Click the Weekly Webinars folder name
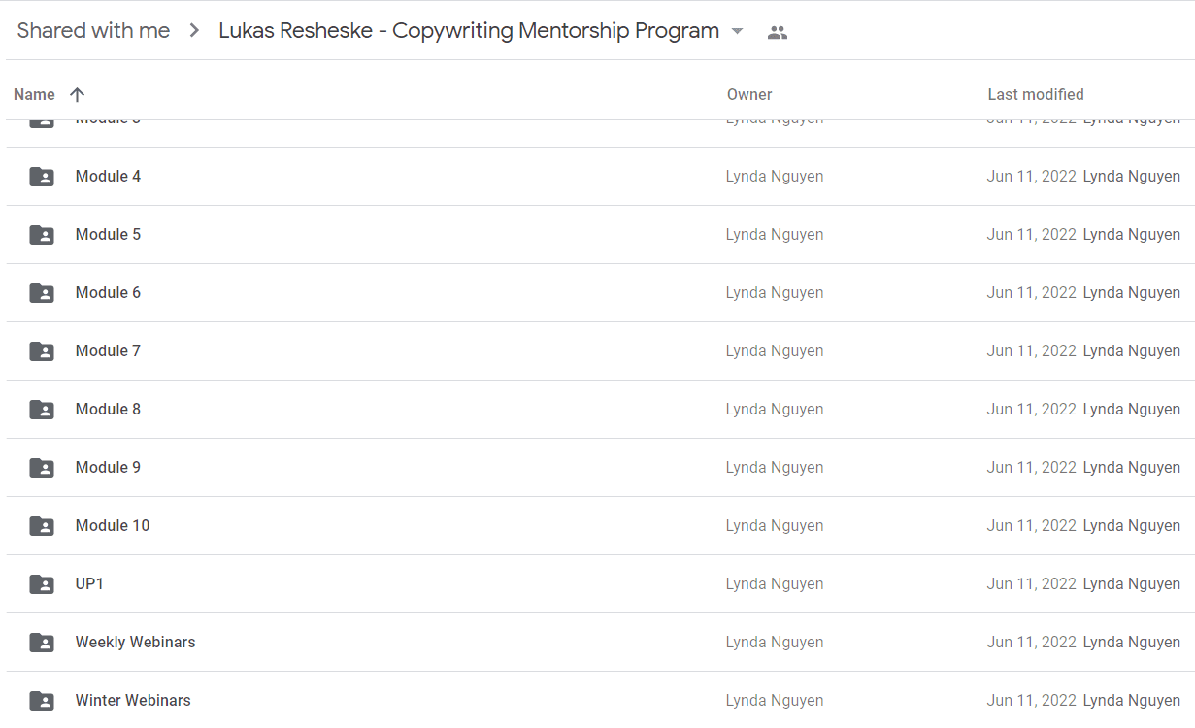Screen dimensions: 1195x728 (x=135, y=642)
